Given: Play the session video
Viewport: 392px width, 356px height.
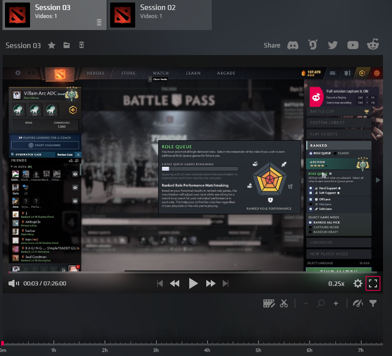Looking at the screenshot, I should click(x=193, y=283).
